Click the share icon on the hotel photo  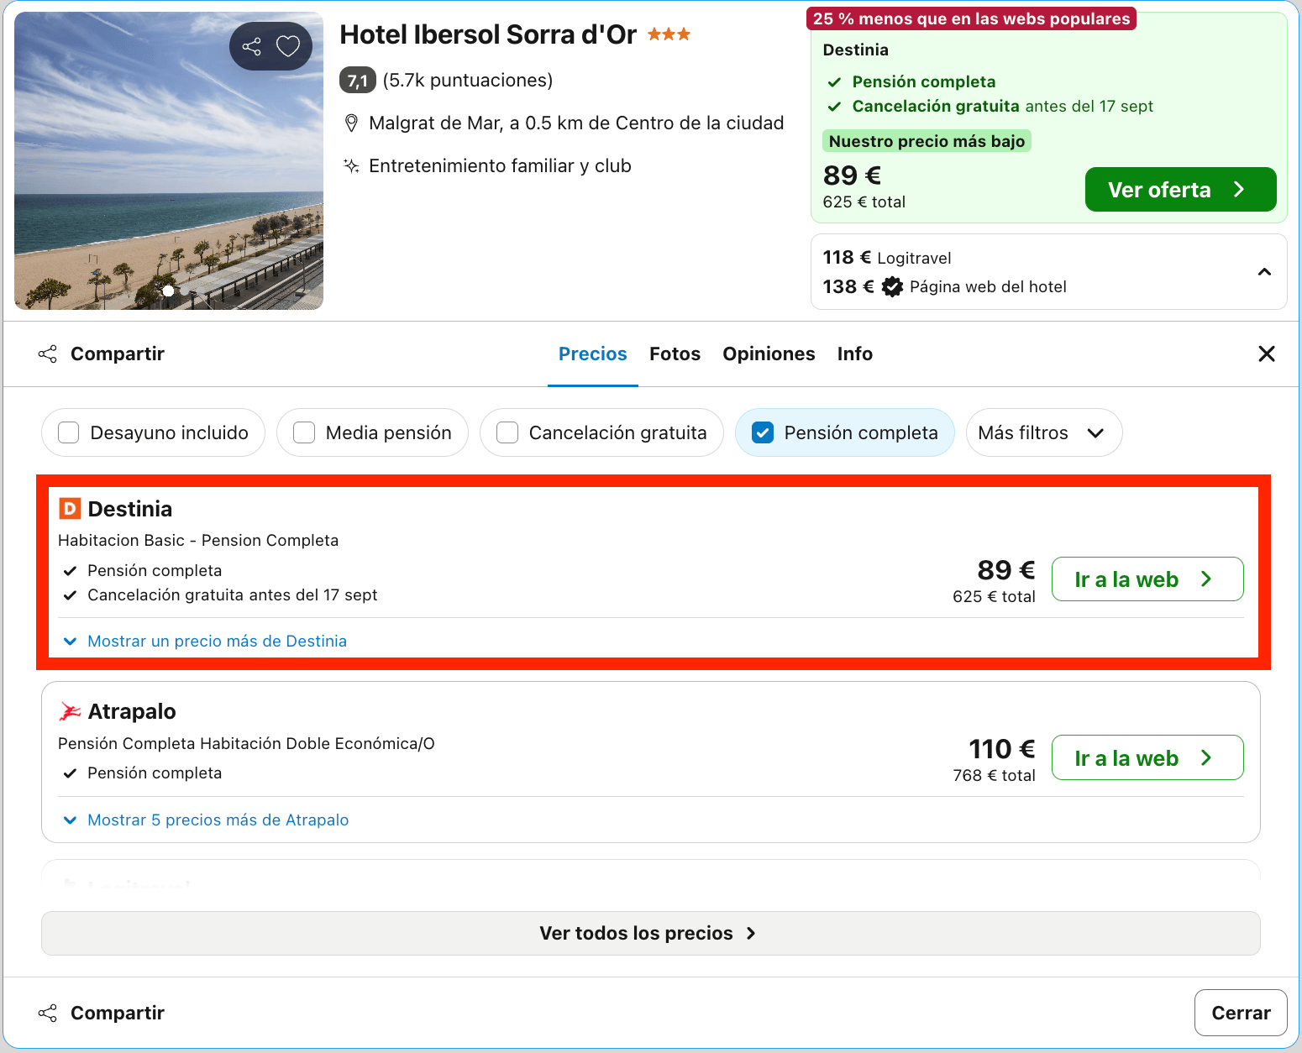pyautogui.click(x=252, y=46)
